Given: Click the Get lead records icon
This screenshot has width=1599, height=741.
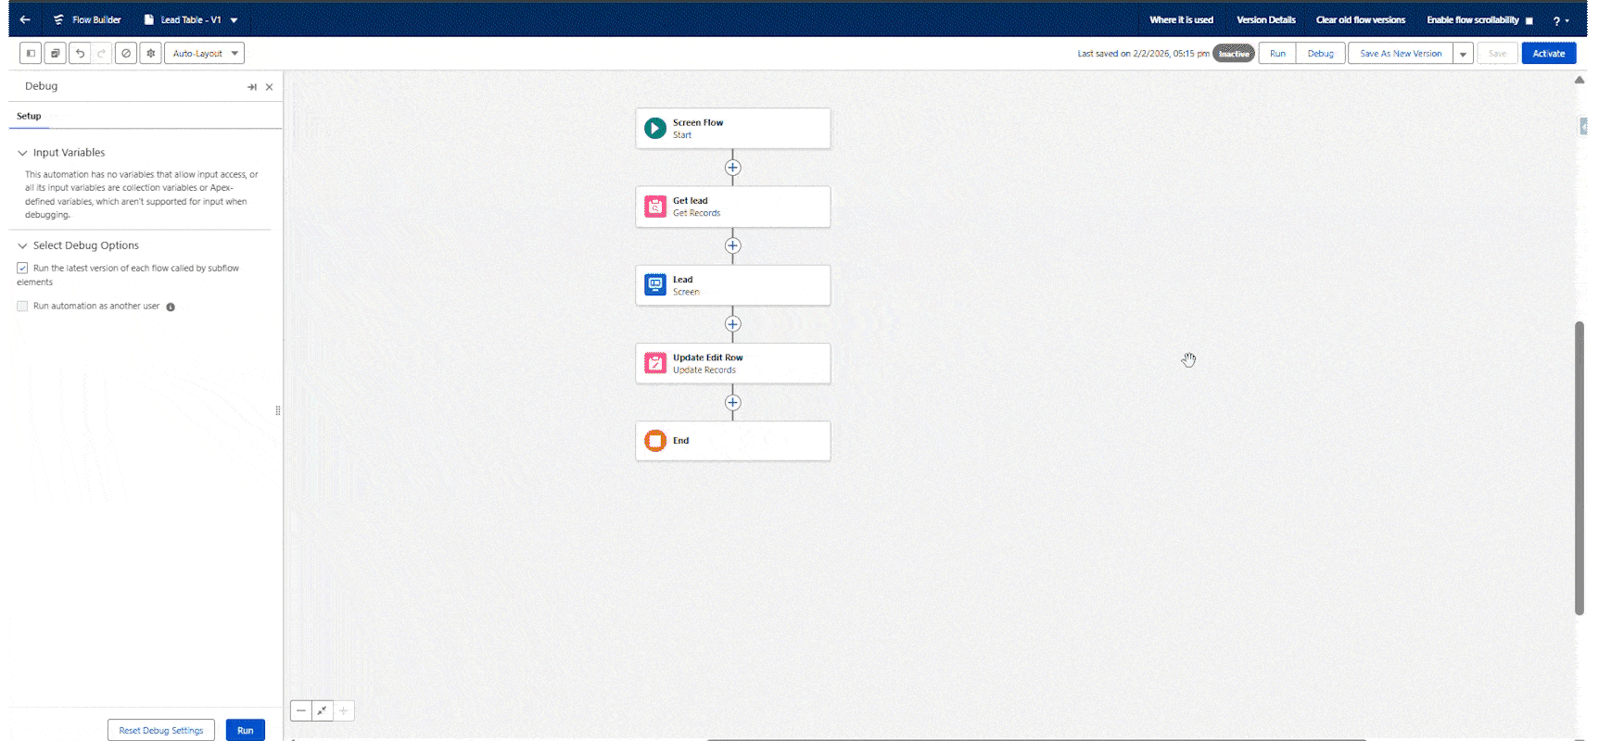Looking at the screenshot, I should click(x=655, y=207).
